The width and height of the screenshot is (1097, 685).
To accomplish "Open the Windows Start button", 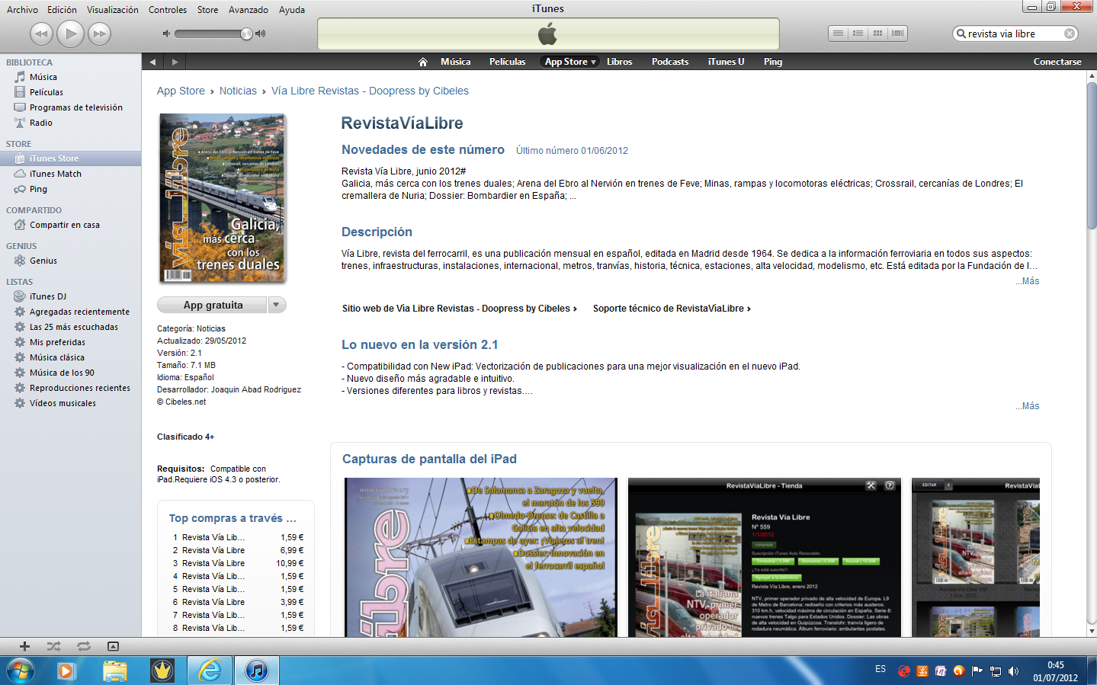I will (20, 671).
